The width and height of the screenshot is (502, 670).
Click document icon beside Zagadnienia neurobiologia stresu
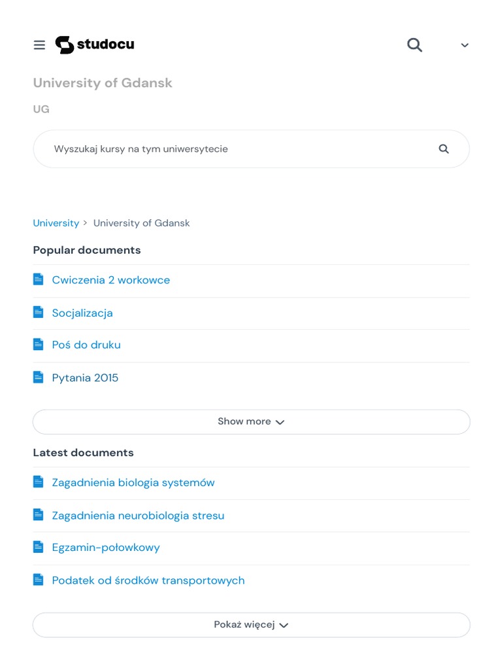click(x=39, y=515)
